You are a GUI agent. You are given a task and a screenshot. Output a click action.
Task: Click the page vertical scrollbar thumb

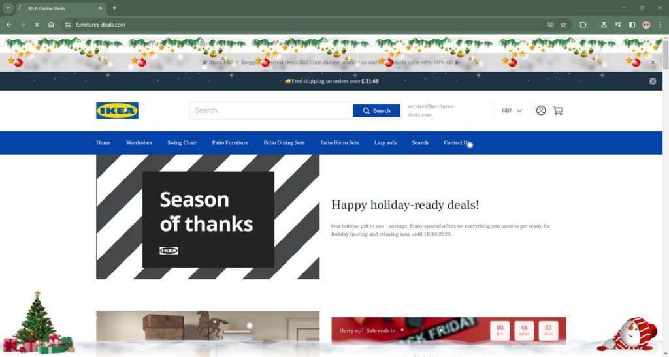click(666, 54)
